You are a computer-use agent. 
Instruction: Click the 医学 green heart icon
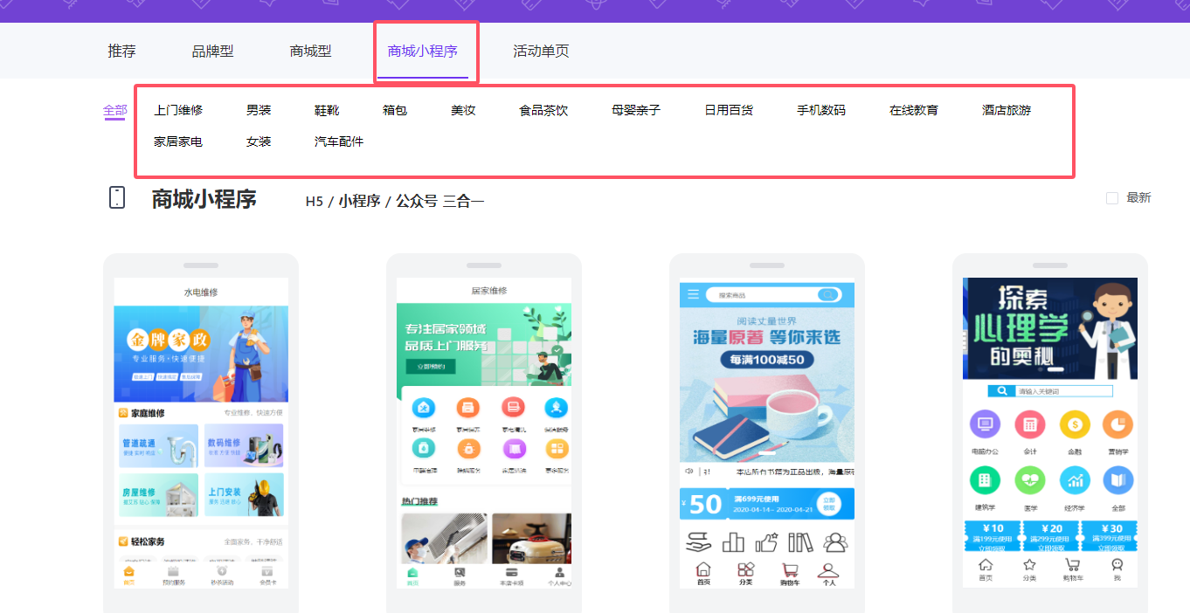click(1029, 480)
